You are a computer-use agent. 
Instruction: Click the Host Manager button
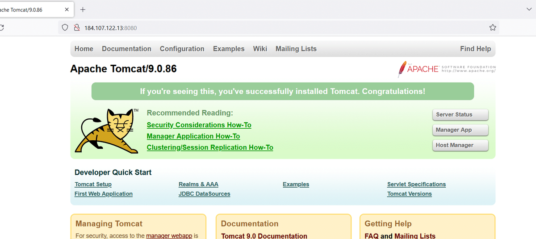tap(460, 145)
